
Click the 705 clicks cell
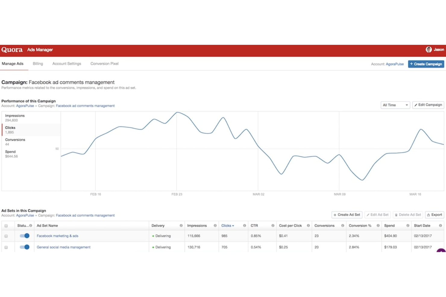point(225,247)
